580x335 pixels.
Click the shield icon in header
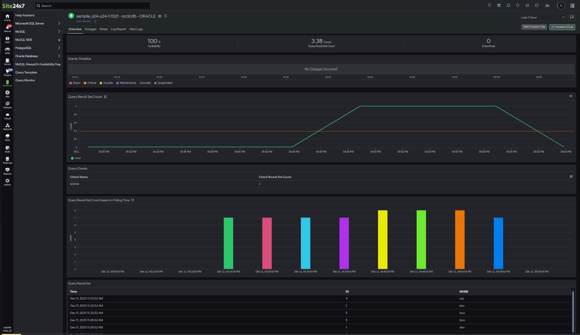tap(518, 5)
